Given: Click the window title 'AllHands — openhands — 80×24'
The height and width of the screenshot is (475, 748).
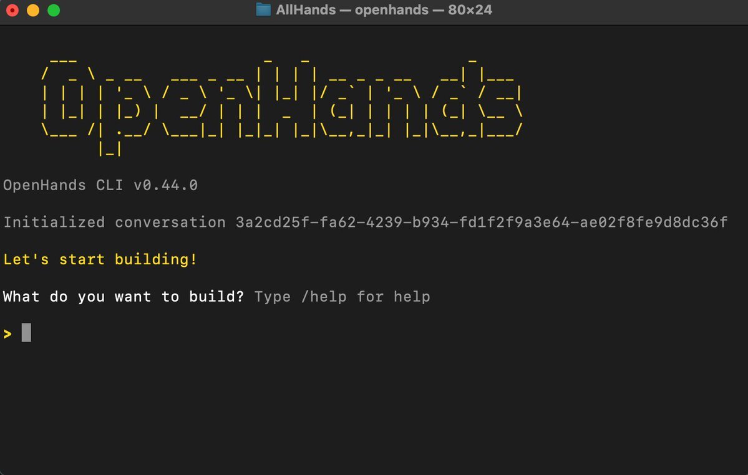Looking at the screenshot, I should tap(384, 9).
